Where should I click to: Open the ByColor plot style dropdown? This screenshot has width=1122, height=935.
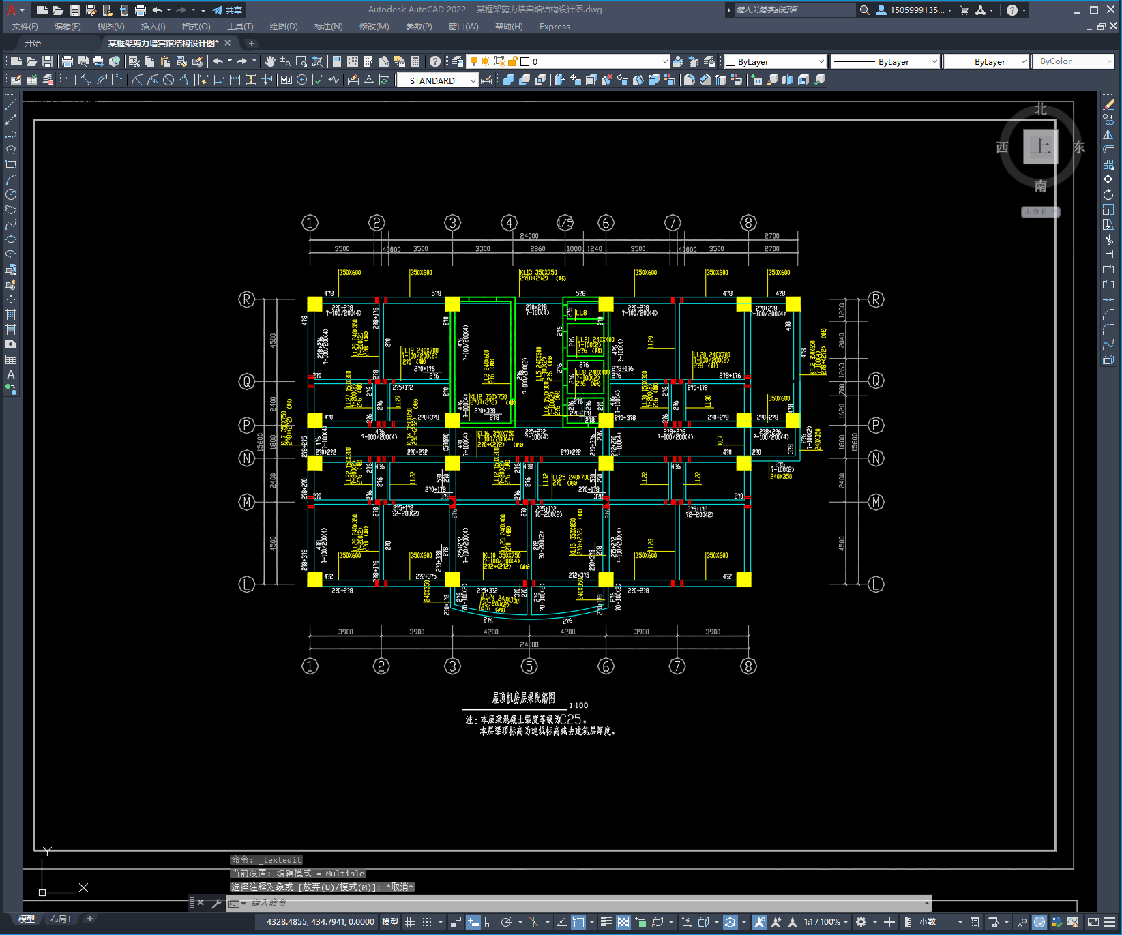pyautogui.click(x=1074, y=61)
